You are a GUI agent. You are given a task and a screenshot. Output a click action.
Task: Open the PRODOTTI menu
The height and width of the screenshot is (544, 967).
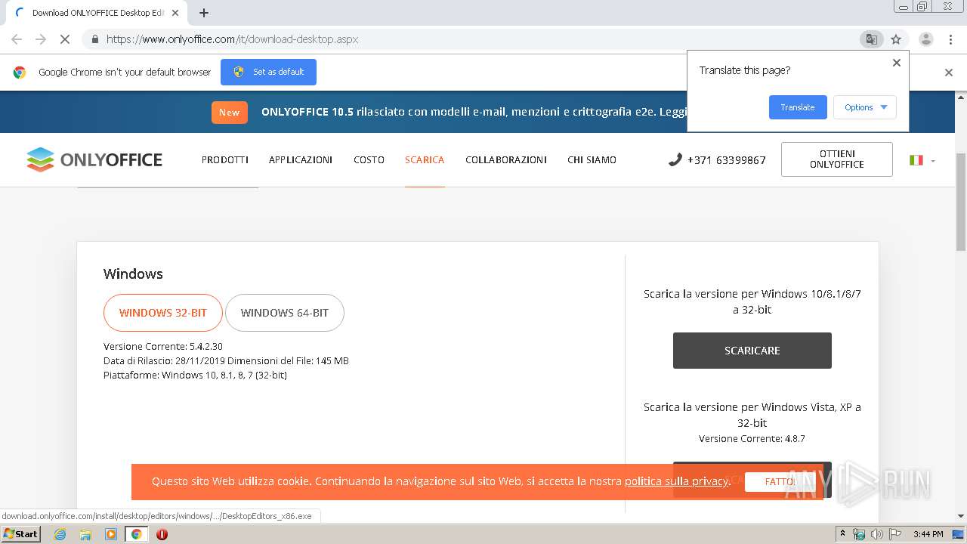click(225, 159)
